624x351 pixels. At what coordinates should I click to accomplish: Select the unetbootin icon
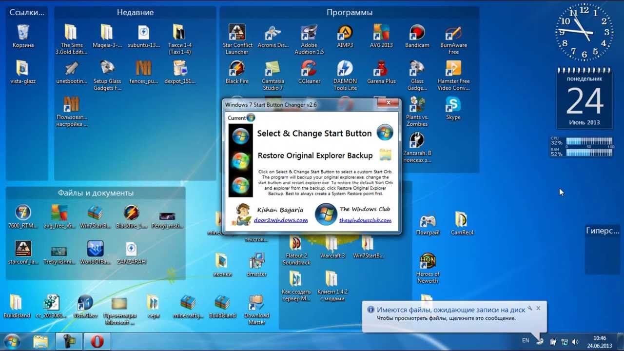72,72
